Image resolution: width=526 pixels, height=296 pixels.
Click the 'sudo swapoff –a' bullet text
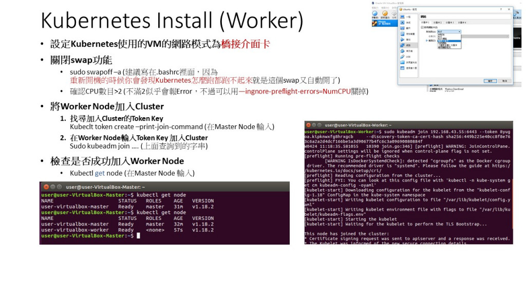click(96, 72)
